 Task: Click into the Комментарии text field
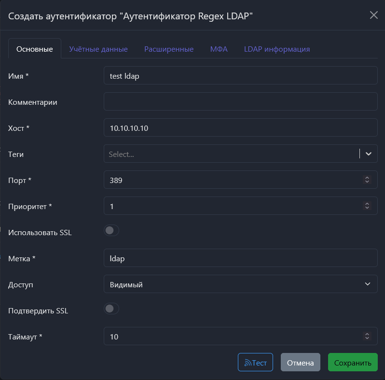(240, 101)
